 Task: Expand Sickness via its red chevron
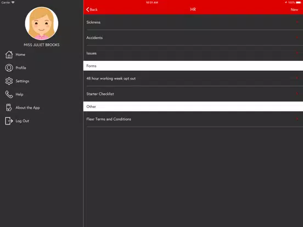click(x=297, y=22)
